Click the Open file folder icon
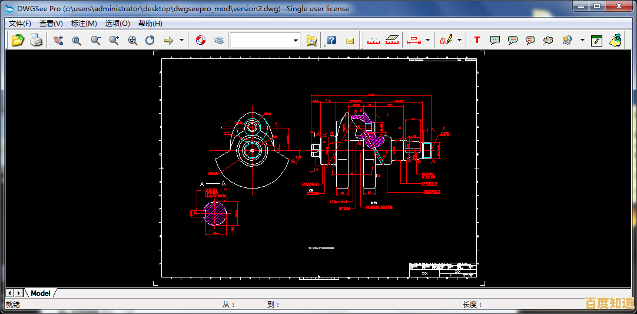637x314 pixels. pyautogui.click(x=18, y=40)
